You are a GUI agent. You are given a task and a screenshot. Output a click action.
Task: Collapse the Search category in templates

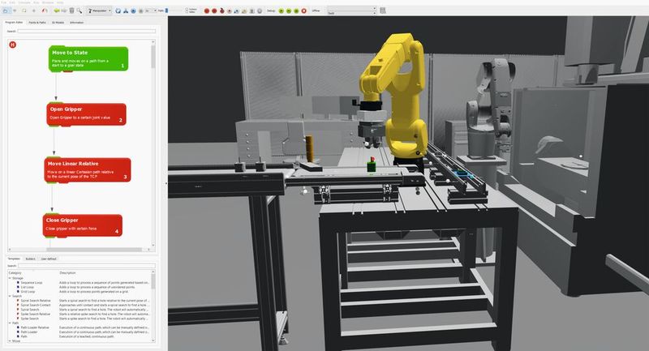click(x=10, y=296)
